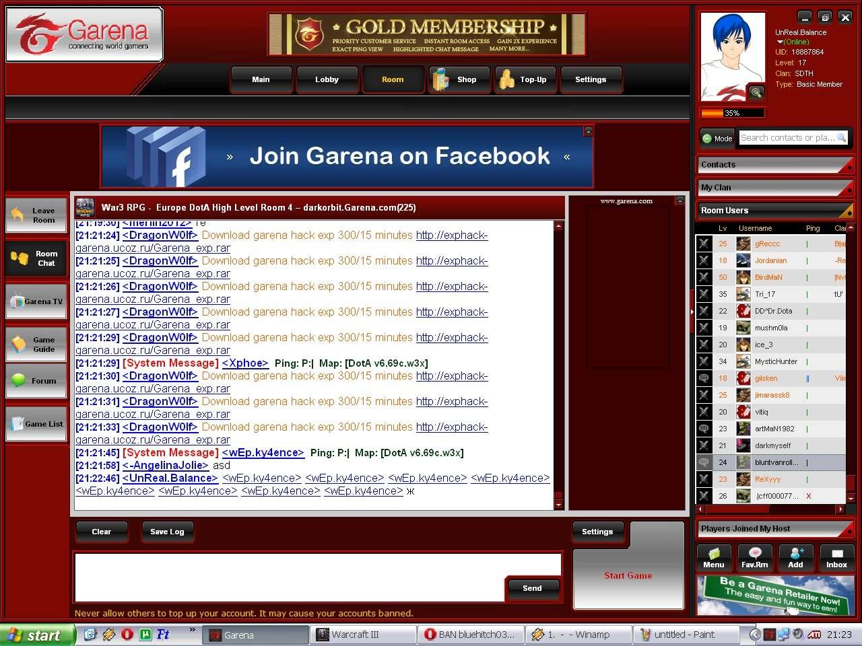This screenshot has width=862, height=646.
Task: Click the 35% experience progress bar
Action: (x=733, y=113)
